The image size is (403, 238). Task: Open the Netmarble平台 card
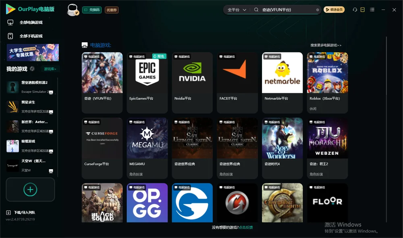[283, 82]
